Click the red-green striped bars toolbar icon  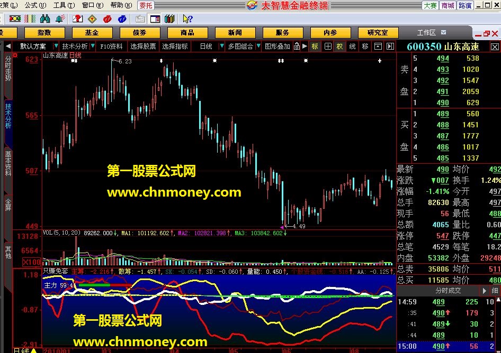pos(30,19)
